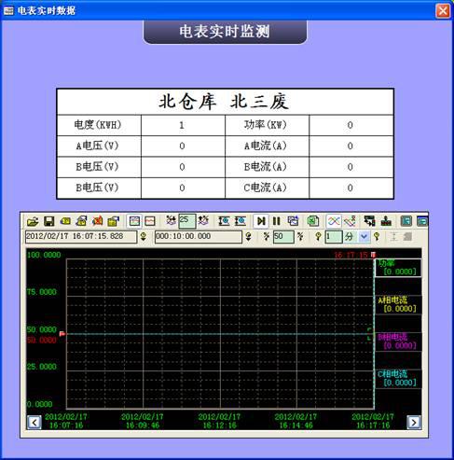
Task: Edit the interval value 1 field
Action: 334,237
